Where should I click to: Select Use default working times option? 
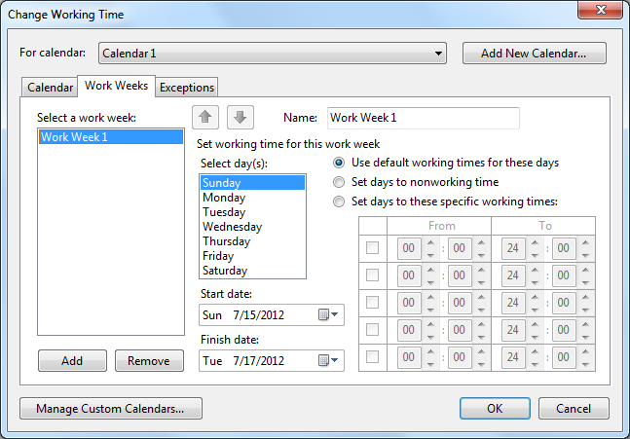coord(339,163)
